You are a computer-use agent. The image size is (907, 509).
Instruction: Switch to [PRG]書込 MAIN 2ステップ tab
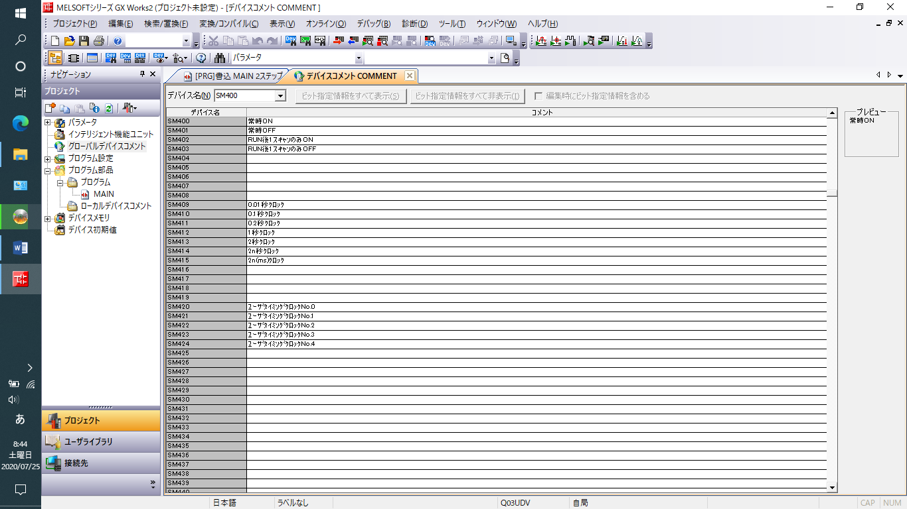click(233, 76)
